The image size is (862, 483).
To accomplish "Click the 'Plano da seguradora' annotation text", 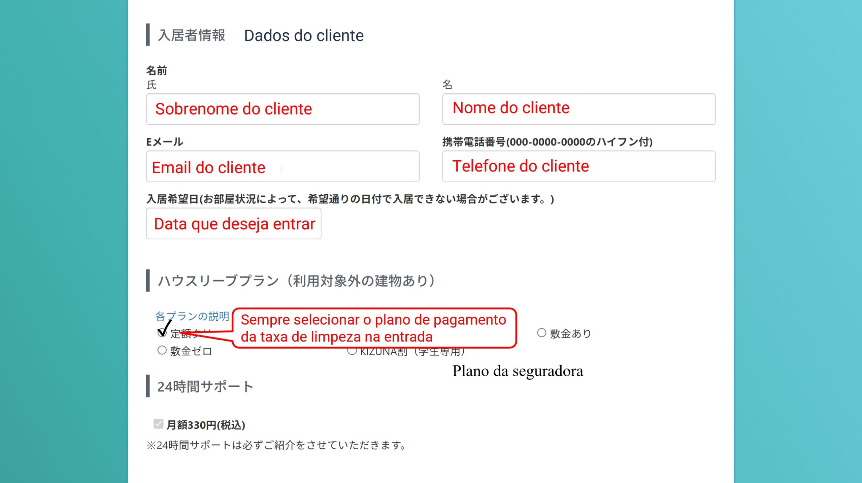I will click(x=518, y=371).
